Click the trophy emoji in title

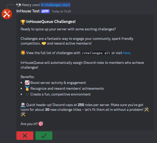(x=23, y=22)
